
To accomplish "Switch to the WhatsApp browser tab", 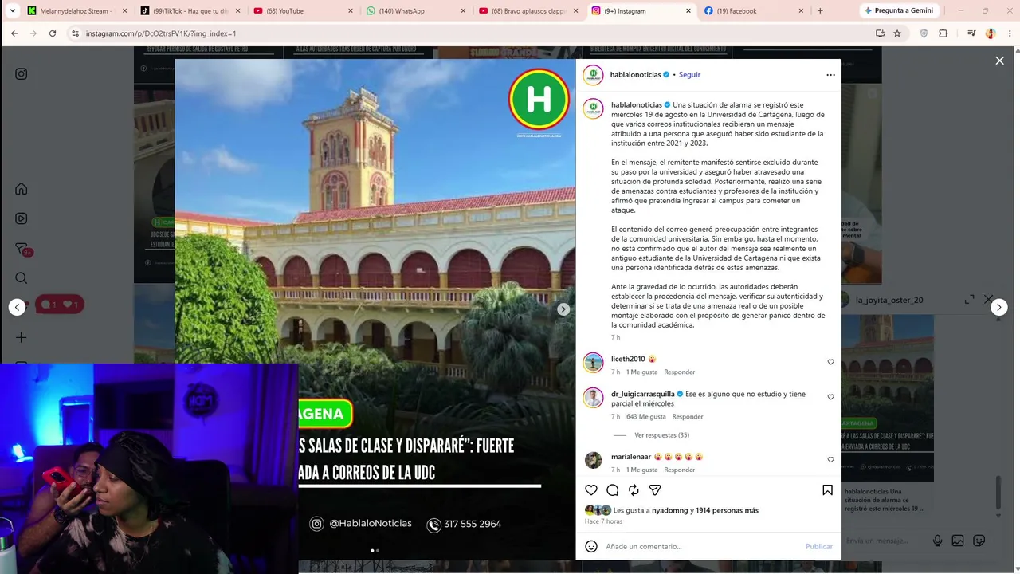I will point(415,11).
